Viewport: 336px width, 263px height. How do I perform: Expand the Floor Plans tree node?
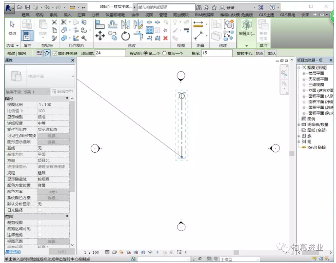(x=304, y=73)
